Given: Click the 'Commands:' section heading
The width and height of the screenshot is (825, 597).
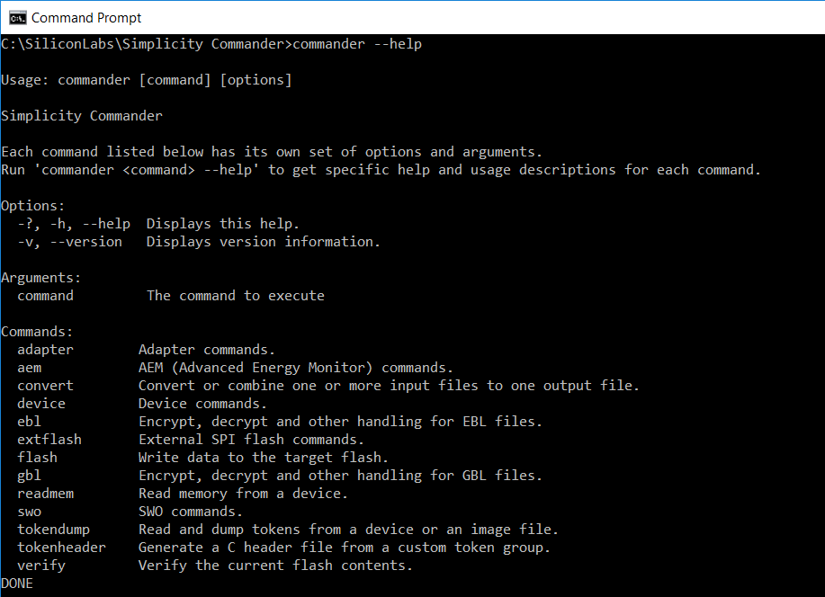Looking at the screenshot, I should pos(37,332).
